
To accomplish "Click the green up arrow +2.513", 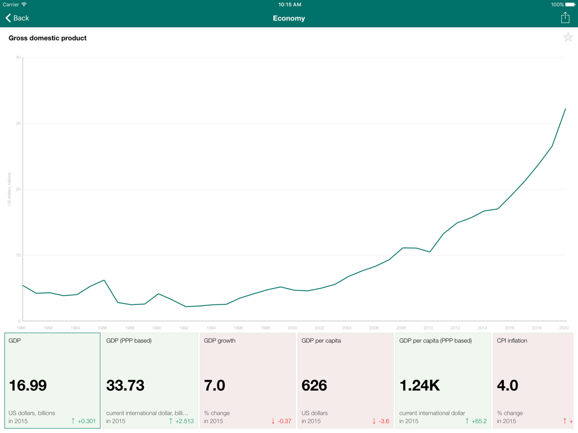I will pyautogui.click(x=181, y=421).
